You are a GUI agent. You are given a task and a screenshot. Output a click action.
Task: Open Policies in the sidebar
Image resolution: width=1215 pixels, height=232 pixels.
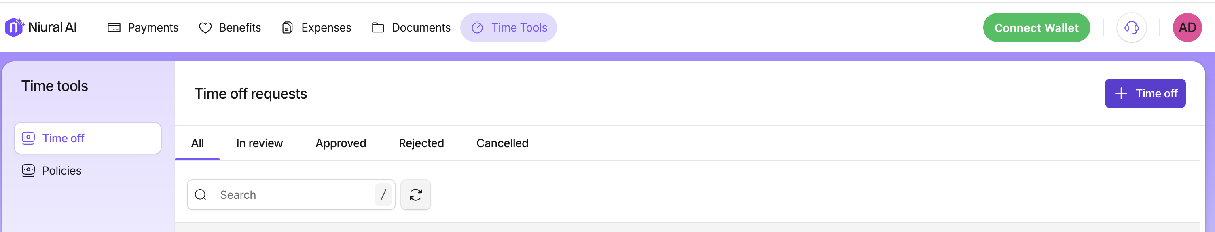click(61, 171)
